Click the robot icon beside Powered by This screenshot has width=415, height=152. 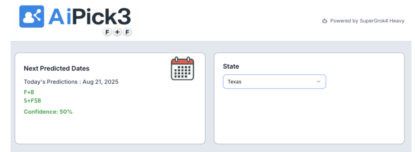click(324, 21)
